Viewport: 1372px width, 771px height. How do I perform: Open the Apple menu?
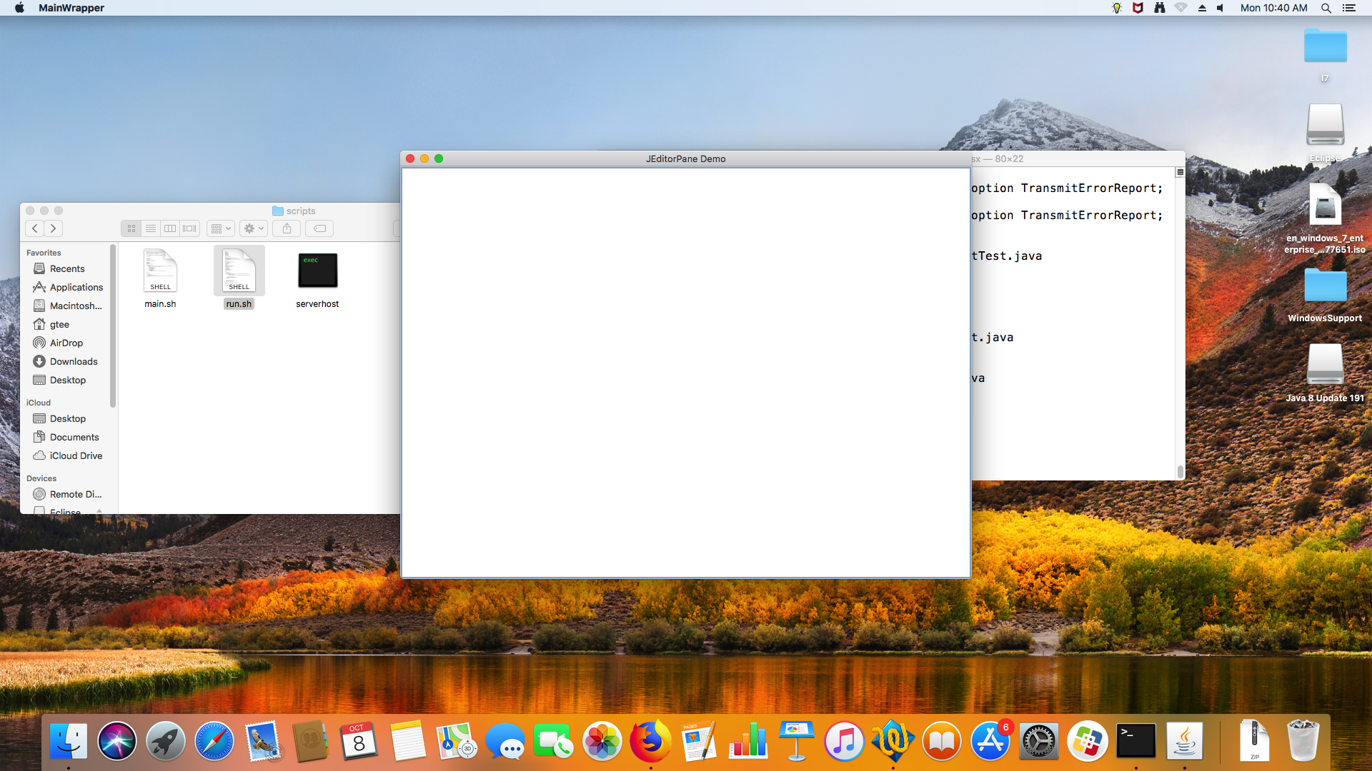(x=19, y=8)
